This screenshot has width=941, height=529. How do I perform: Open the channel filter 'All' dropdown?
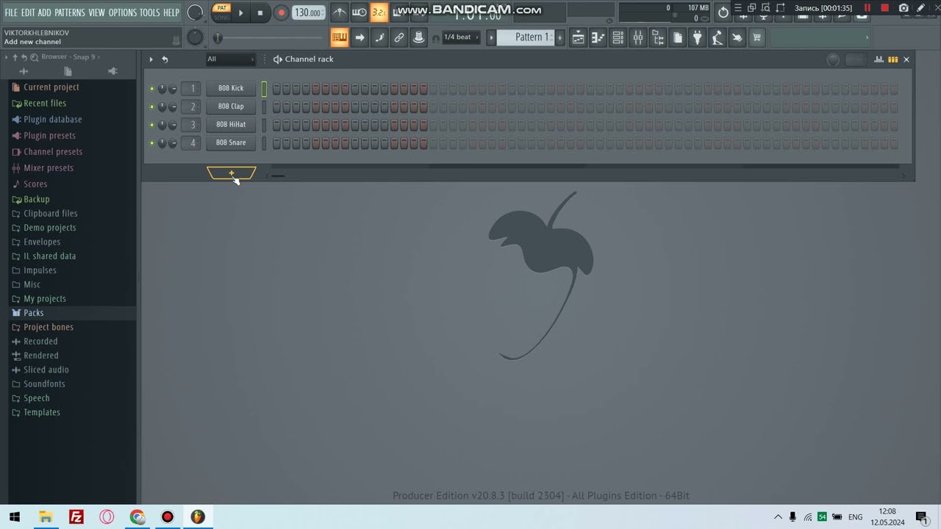tap(229, 59)
